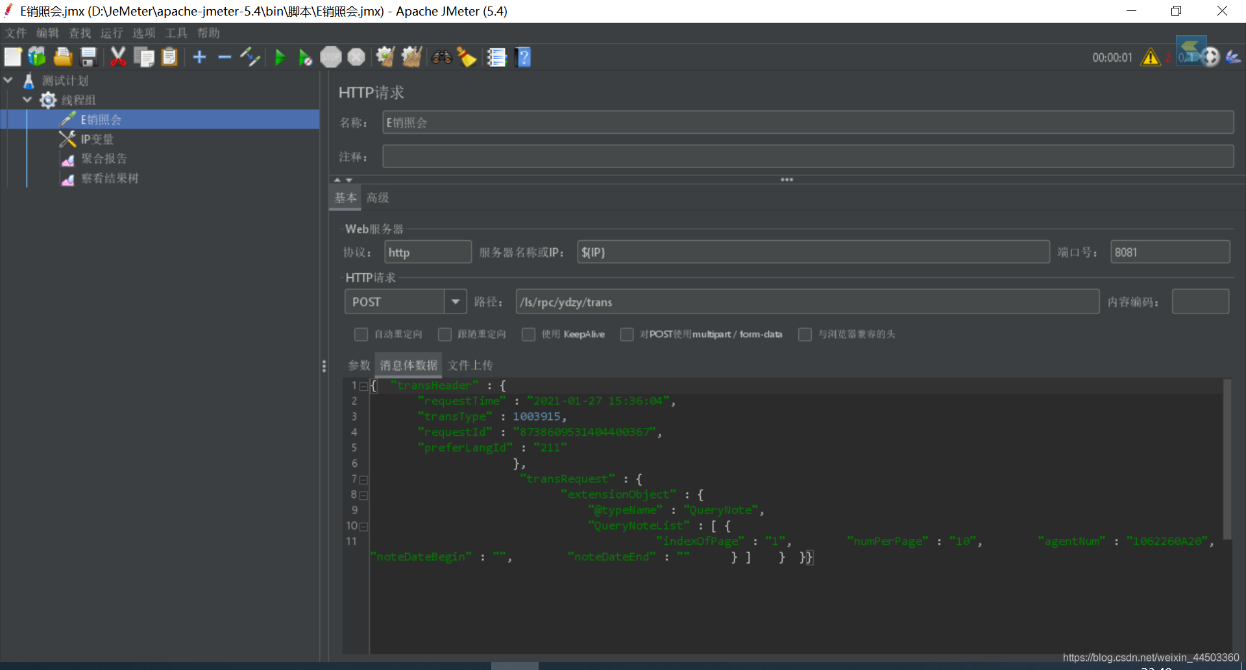Click the body editor vertical scrollbar
Screen dimensions: 1246x670
[1227, 460]
